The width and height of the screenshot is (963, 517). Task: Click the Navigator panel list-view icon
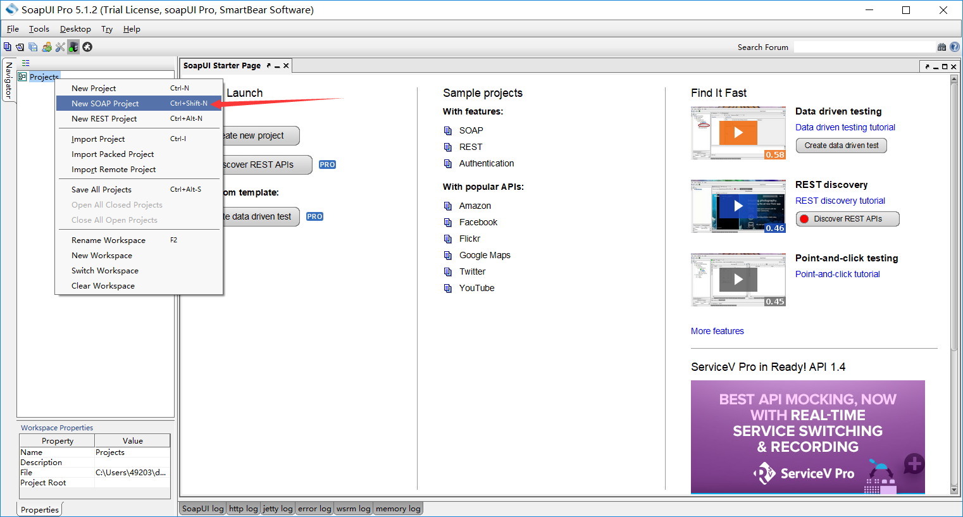click(x=26, y=63)
